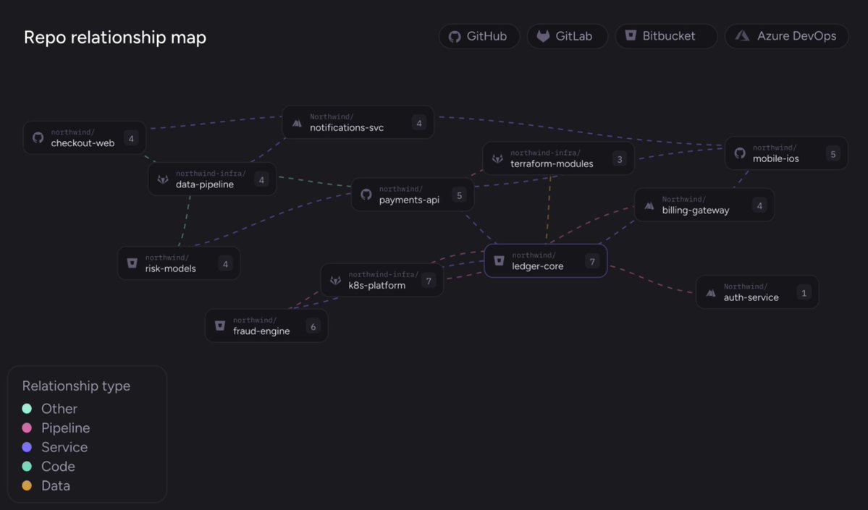Click the connection count badge on k8s-platform
The image size is (868, 510).
(429, 281)
